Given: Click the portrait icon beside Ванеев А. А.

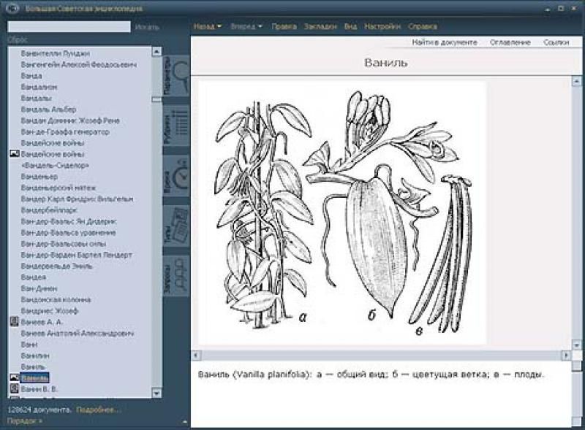Looking at the screenshot, I should (x=13, y=321).
